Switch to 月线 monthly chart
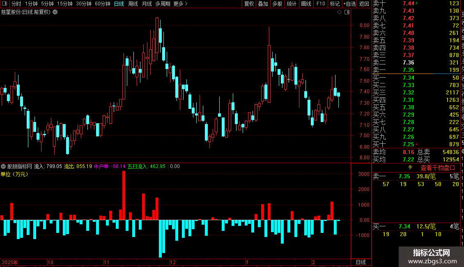The image size is (464, 267). point(147,4)
